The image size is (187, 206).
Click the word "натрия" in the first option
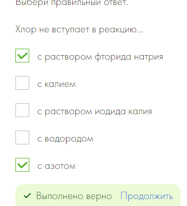(x=149, y=57)
